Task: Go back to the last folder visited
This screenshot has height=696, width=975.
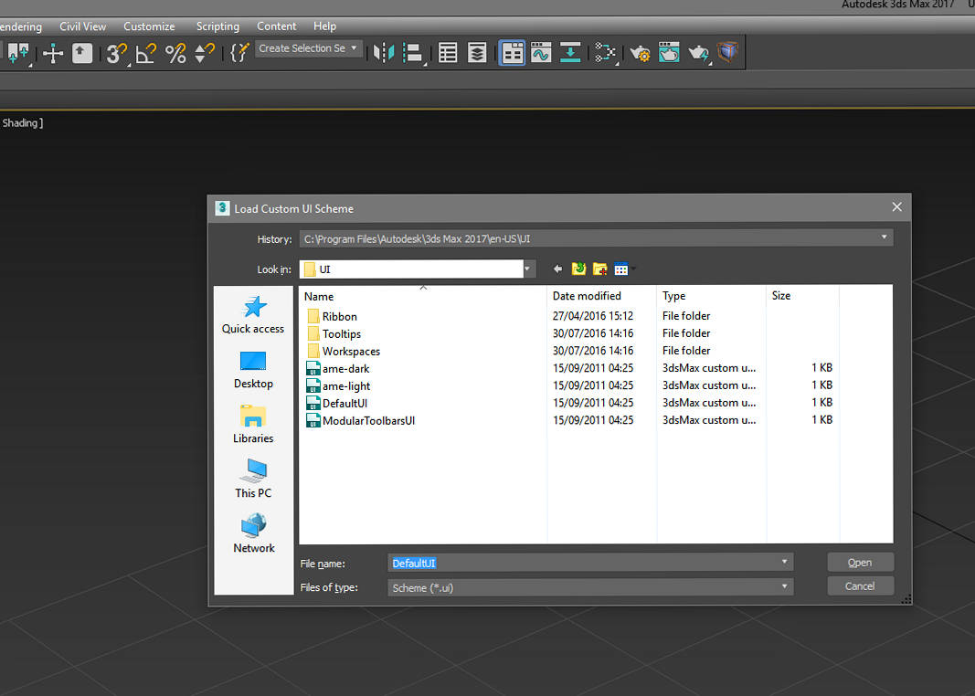Action: tap(557, 269)
